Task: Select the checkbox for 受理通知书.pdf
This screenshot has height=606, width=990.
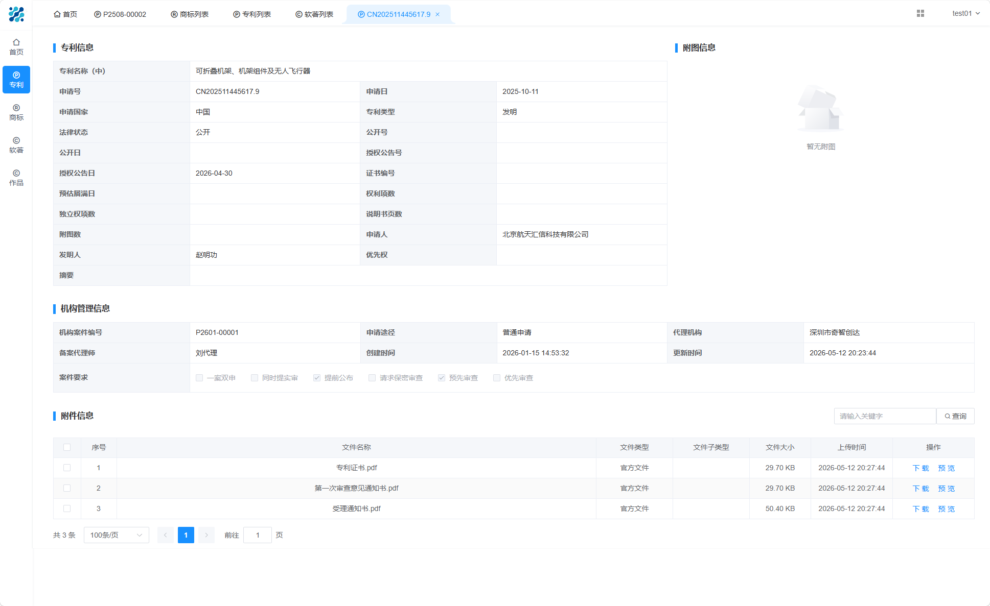Action: tap(67, 508)
